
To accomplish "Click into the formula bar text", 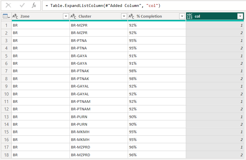I will (103, 6).
